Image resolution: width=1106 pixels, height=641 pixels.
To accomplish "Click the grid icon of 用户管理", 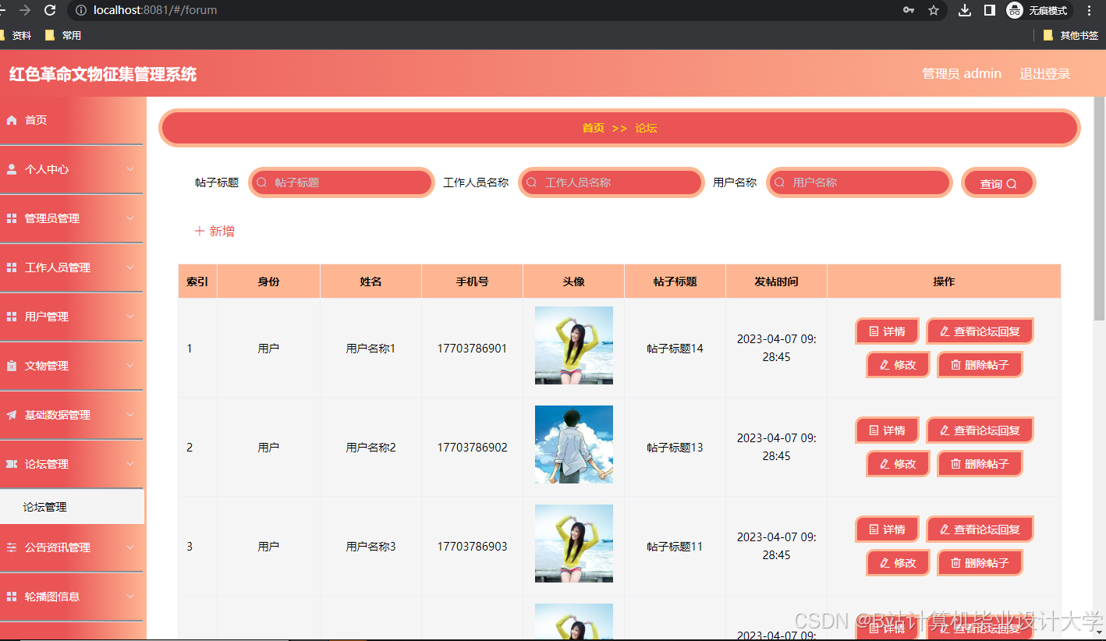I will 12,317.
